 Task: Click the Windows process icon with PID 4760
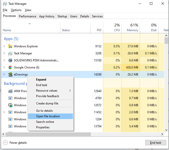point(10,98)
